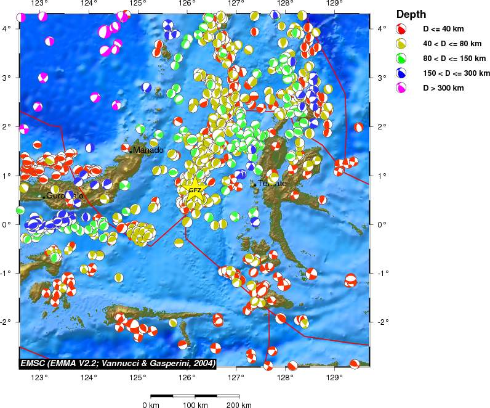Click the lone magenta beachball at 123°E, 3°N
The image size is (490, 408).
pyautogui.click(x=43, y=78)
